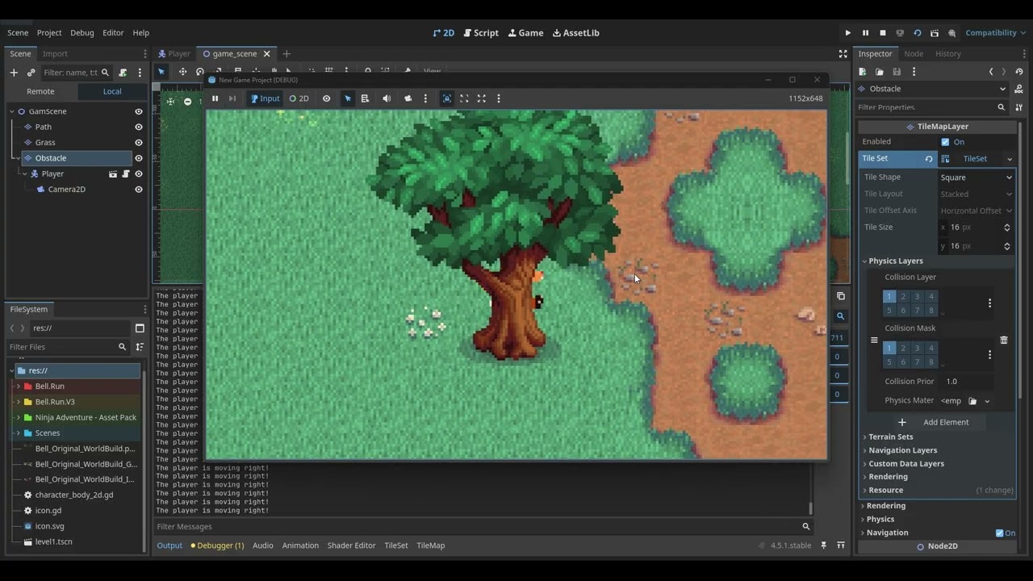Mute game audio with the speaker icon
Image resolution: width=1033 pixels, height=581 pixels.
(x=387, y=98)
